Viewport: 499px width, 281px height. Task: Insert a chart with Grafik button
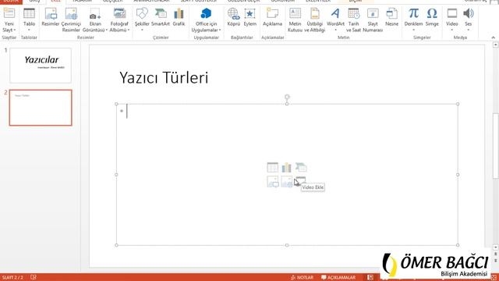tap(179, 17)
